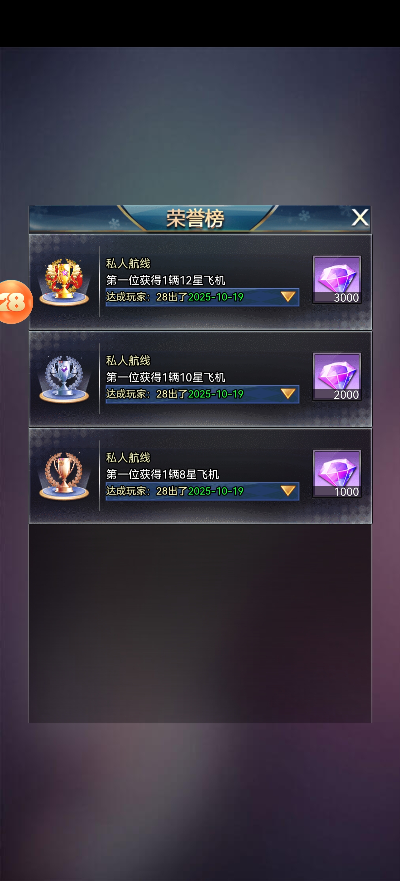The width and height of the screenshot is (400, 881).
Task: Click the 第一位获得1辆10星飞机 text
Action: pyautogui.click(x=166, y=377)
